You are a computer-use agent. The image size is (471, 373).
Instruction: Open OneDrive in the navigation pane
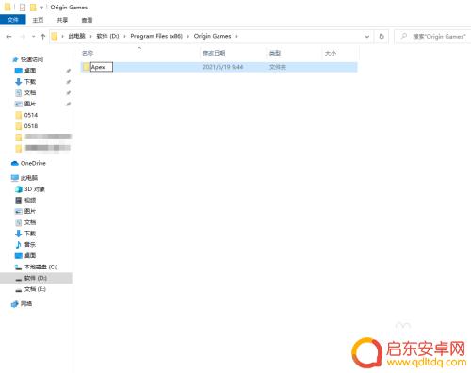pyautogui.click(x=33, y=163)
